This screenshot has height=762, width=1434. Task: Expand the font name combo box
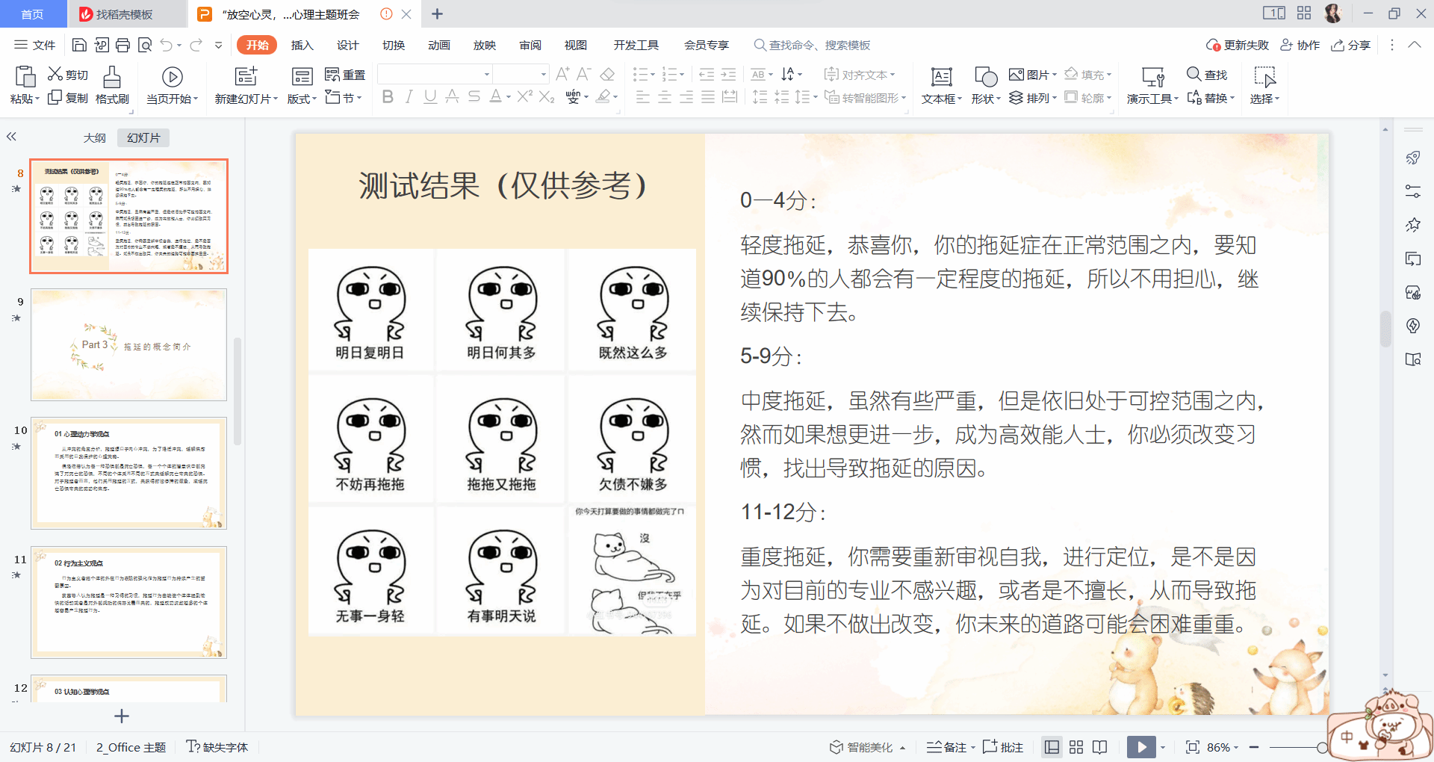point(486,74)
